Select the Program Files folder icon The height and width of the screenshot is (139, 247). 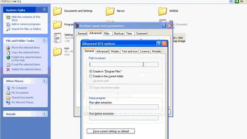tap(58, 25)
